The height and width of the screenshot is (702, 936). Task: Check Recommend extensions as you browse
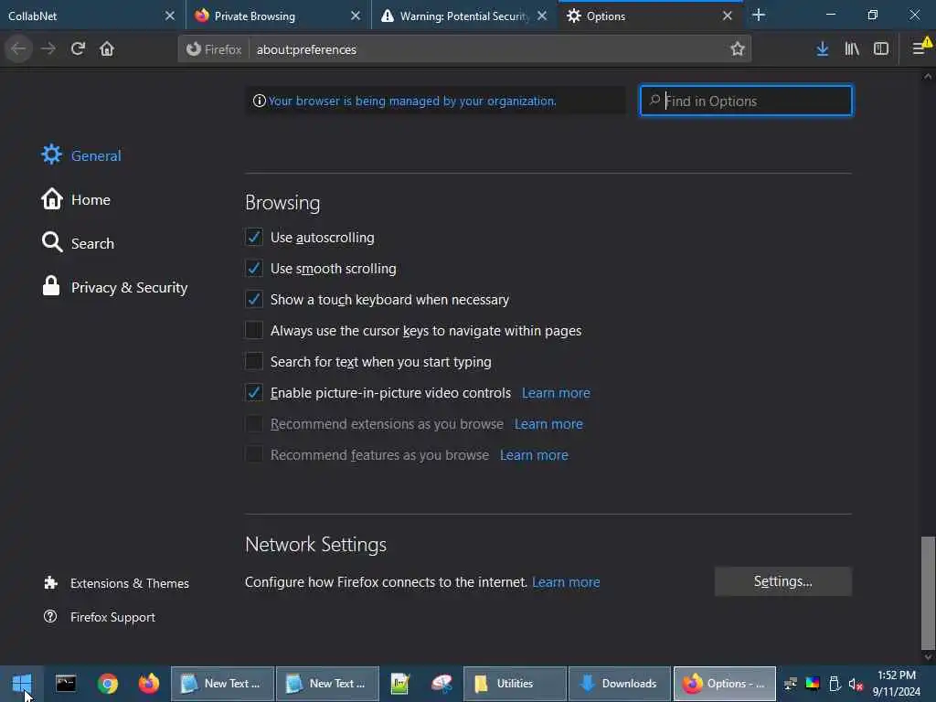coord(254,423)
